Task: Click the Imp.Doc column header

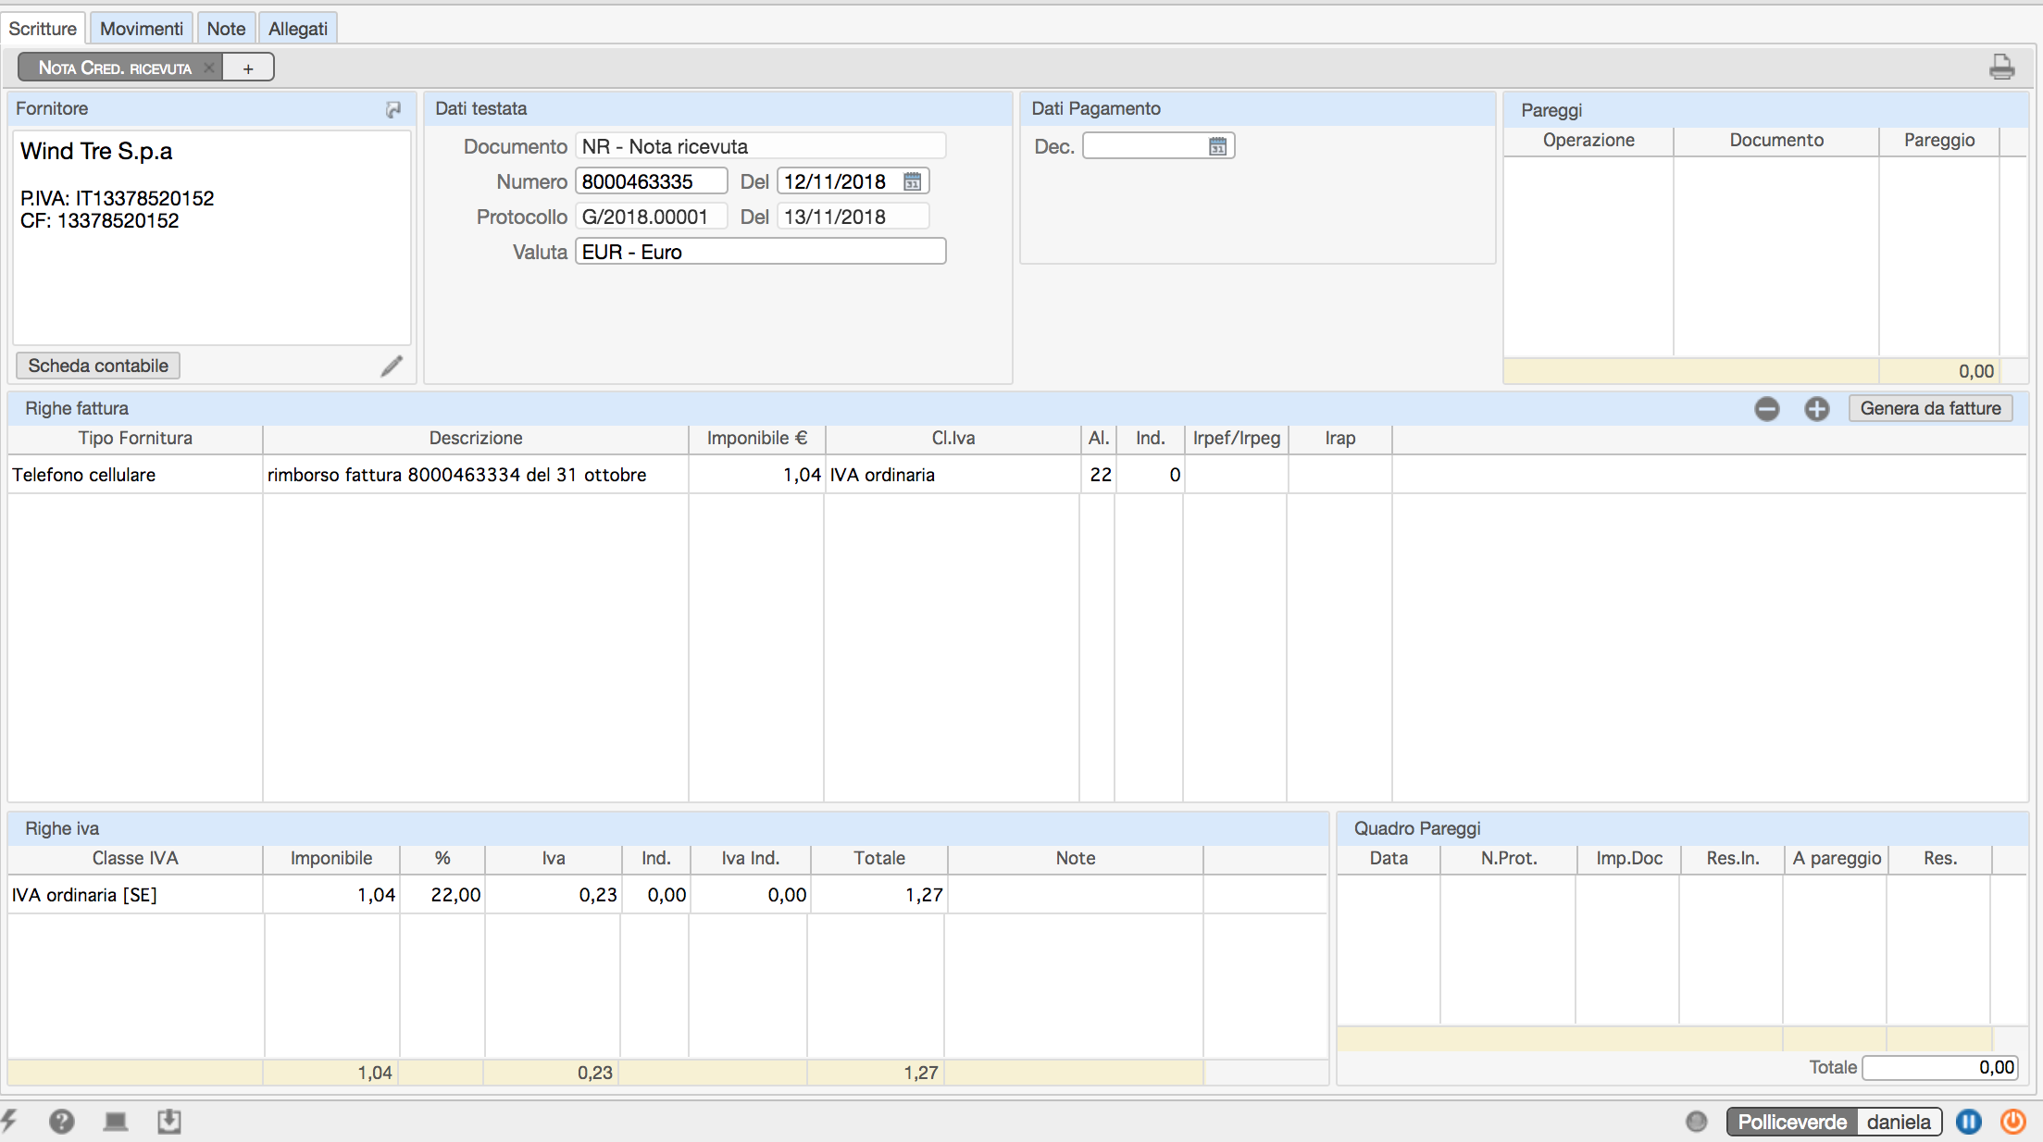Action: pos(1629,858)
